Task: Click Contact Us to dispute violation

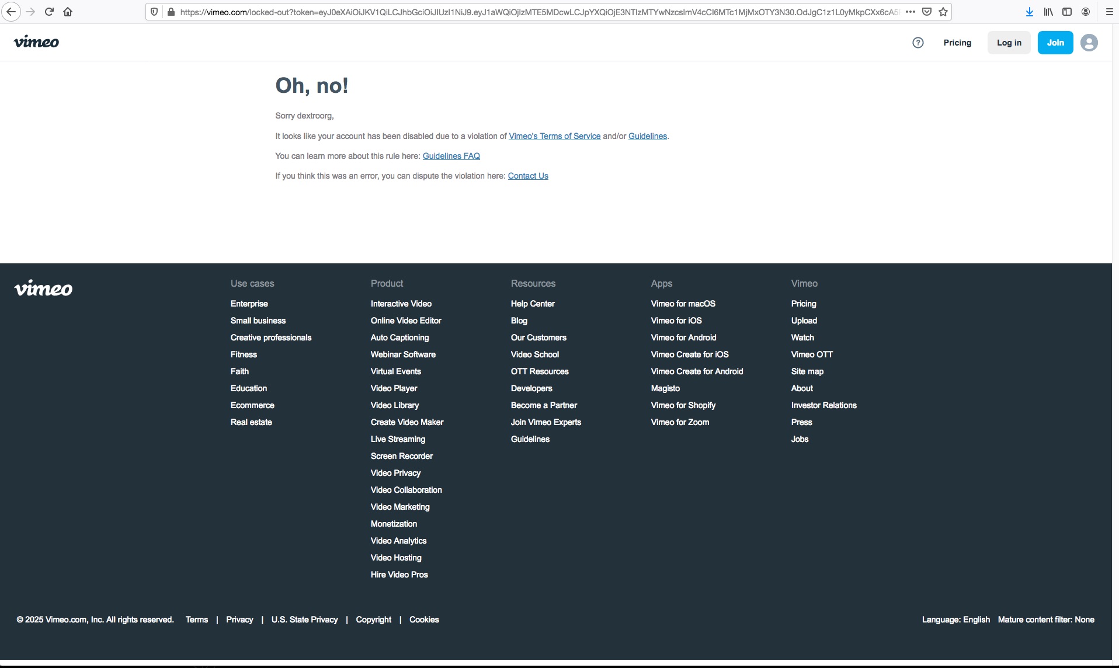Action: [528, 176]
